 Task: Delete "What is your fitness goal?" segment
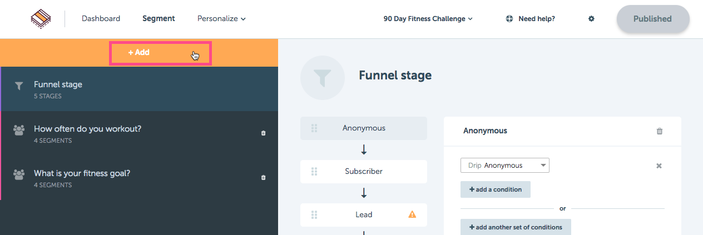coord(263,178)
